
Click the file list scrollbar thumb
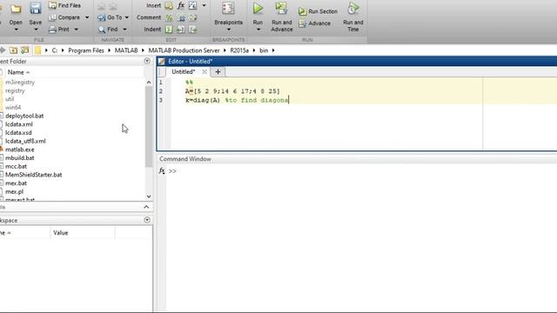click(x=149, y=126)
